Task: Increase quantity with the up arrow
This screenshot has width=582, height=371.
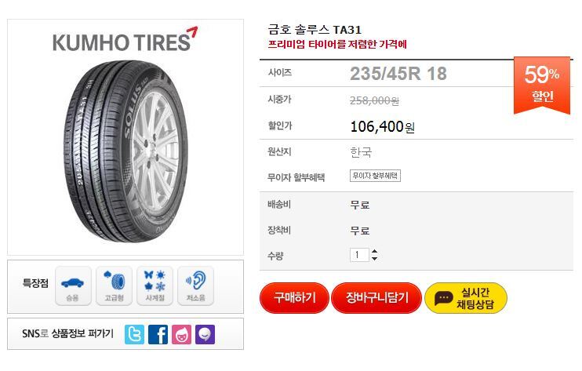Action: pos(374,252)
